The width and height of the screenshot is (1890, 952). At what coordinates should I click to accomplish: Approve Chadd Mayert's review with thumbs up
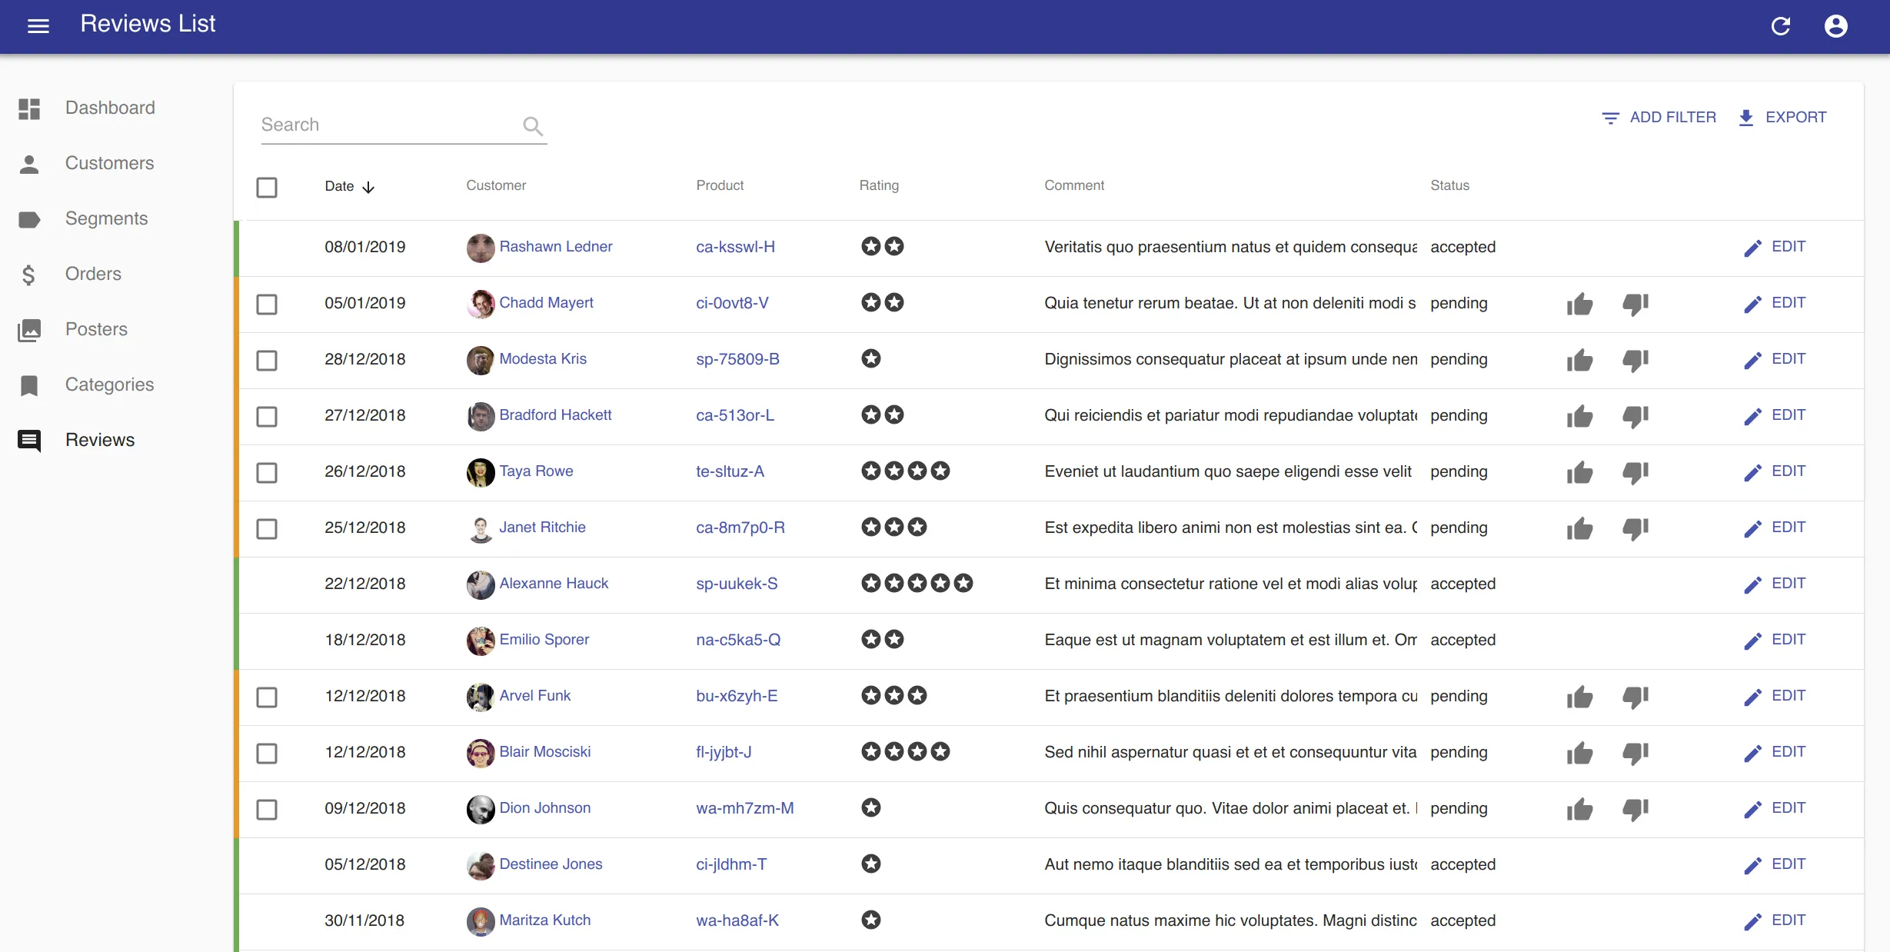pyautogui.click(x=1580, y=304)
